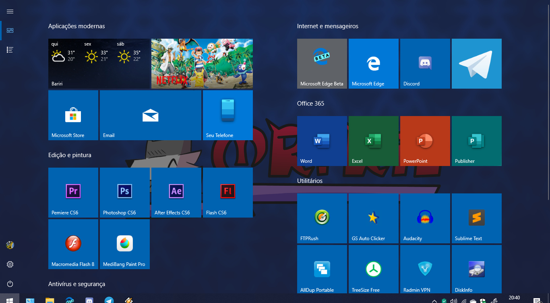Open the Publisher tile
550x303 pixels.
click(477, 141)
